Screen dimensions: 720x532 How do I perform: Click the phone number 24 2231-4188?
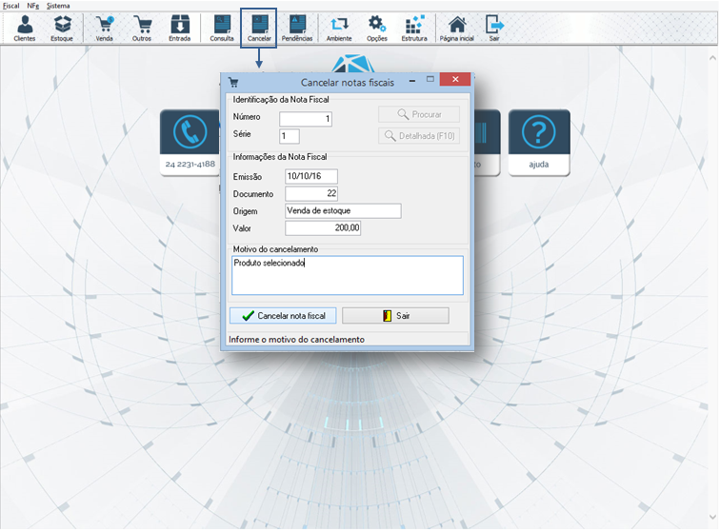pos(190,165)
